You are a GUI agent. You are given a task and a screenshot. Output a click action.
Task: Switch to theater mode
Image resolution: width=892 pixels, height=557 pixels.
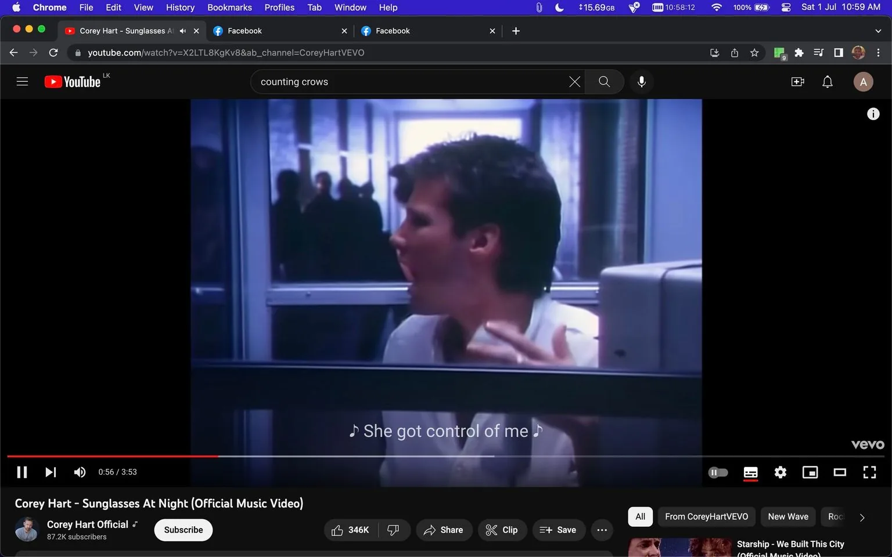839,472
